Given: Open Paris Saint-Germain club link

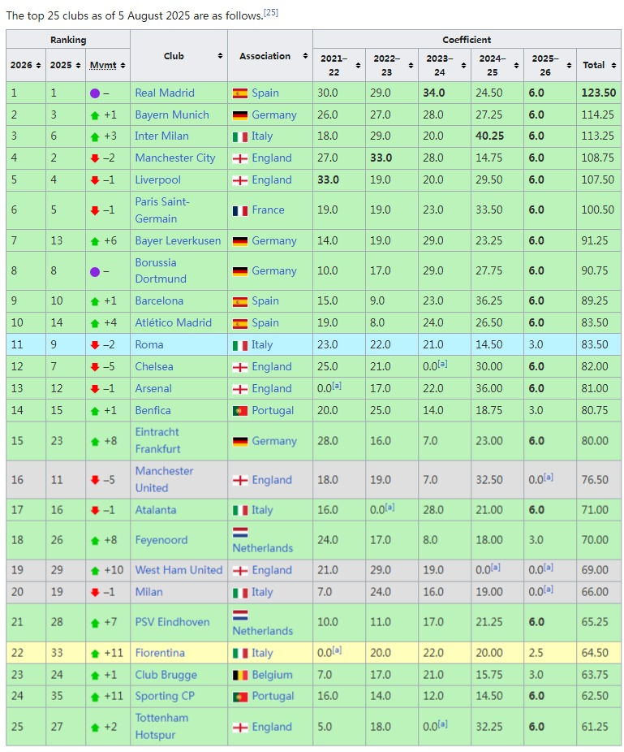Looking at the screenshot, I should pyautogui.click(x=162, y=210).
